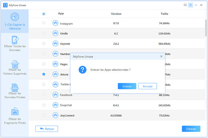This screenshot has height=138, width=208.
Task: Select the Kindle app name
Action: click(x=64, y=33)
